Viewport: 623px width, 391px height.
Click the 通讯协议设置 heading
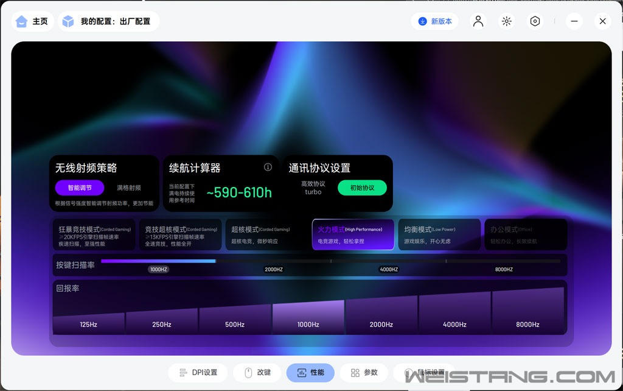pyautogui.click(x=319, y=168)
